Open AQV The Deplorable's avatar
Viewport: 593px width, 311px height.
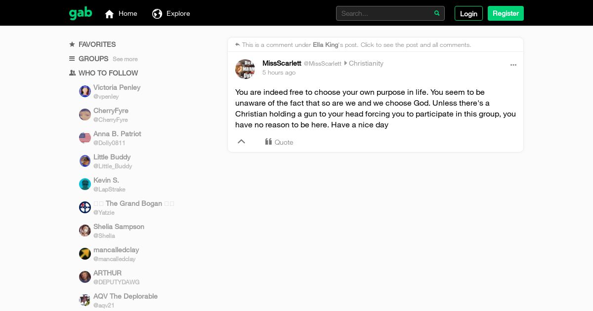(85, 300)
